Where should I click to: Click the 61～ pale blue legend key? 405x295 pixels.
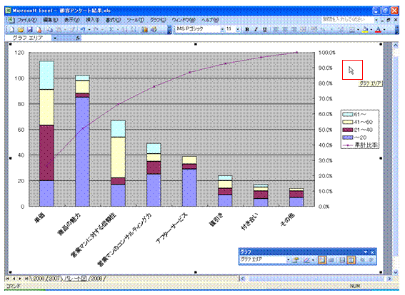pos(347,115)
